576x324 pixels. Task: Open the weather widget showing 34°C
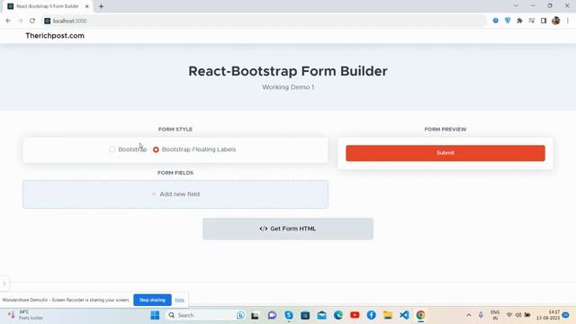(26, 315)
